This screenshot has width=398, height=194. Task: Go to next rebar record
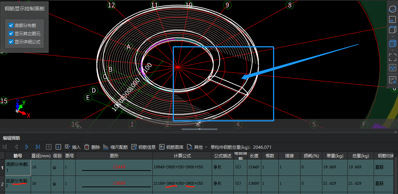click(27, 147)
